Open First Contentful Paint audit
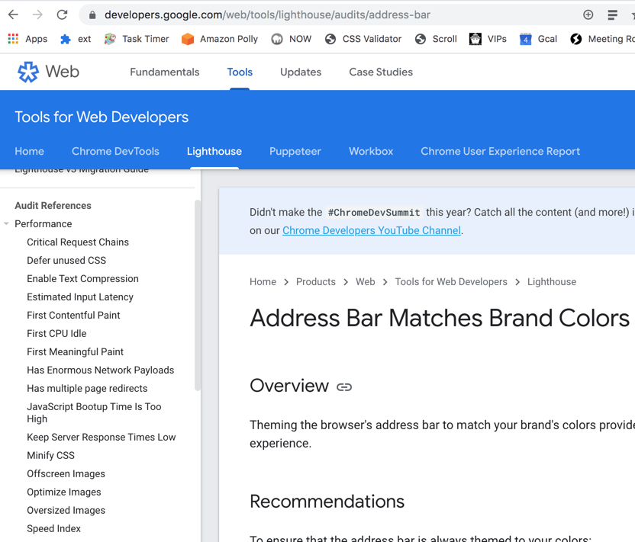Screen dimensions: 635x542 (x=73, y=315)
